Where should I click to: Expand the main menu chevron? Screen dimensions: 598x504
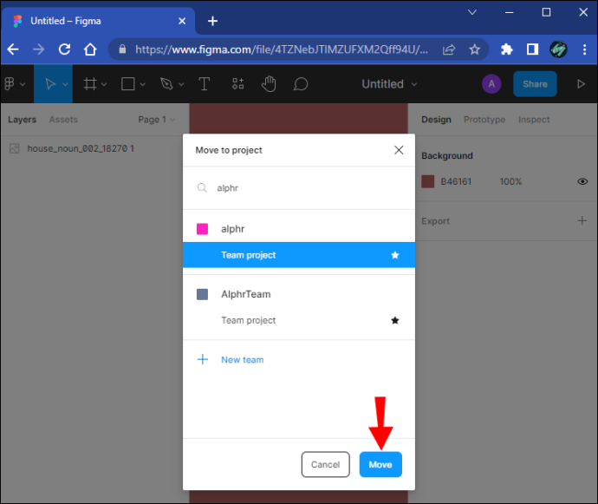(x=23, y=84)
